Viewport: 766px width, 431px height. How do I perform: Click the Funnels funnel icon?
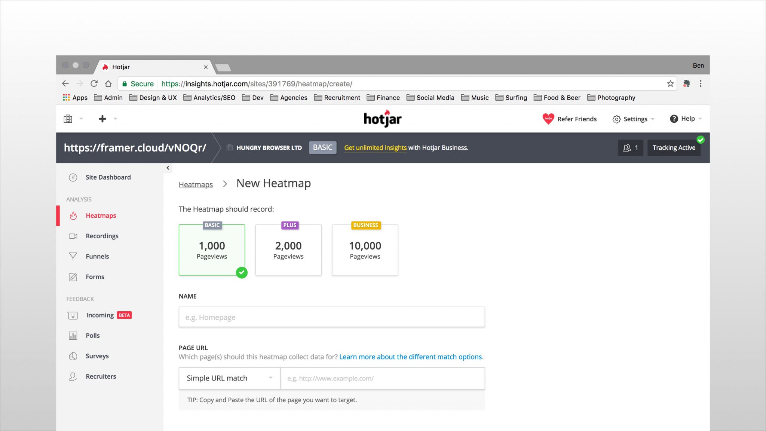coord(73,256)
